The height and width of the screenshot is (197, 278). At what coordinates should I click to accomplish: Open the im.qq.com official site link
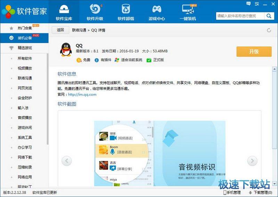82,94
